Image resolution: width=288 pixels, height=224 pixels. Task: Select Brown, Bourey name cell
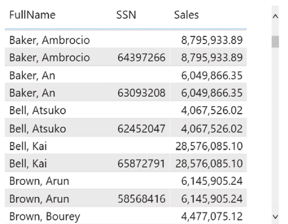(45, 216)
